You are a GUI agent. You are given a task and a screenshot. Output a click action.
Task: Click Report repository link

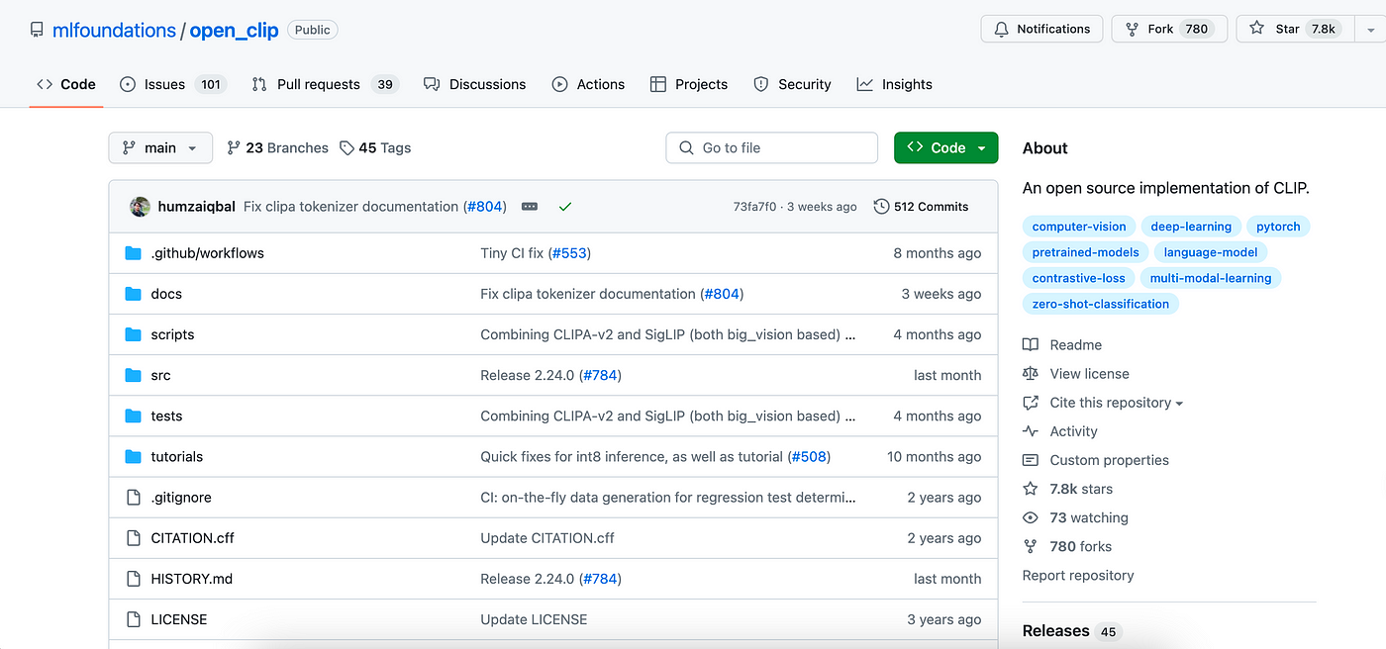tap(1078, 575)
